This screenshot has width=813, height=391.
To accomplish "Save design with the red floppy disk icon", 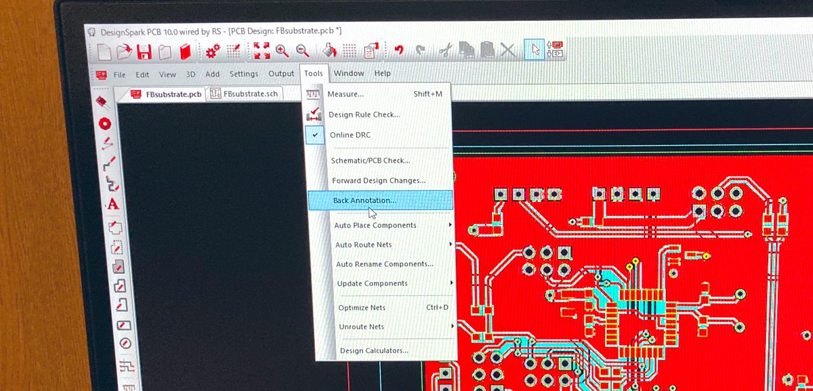I will pyautogui.click(x=144, y=52).
